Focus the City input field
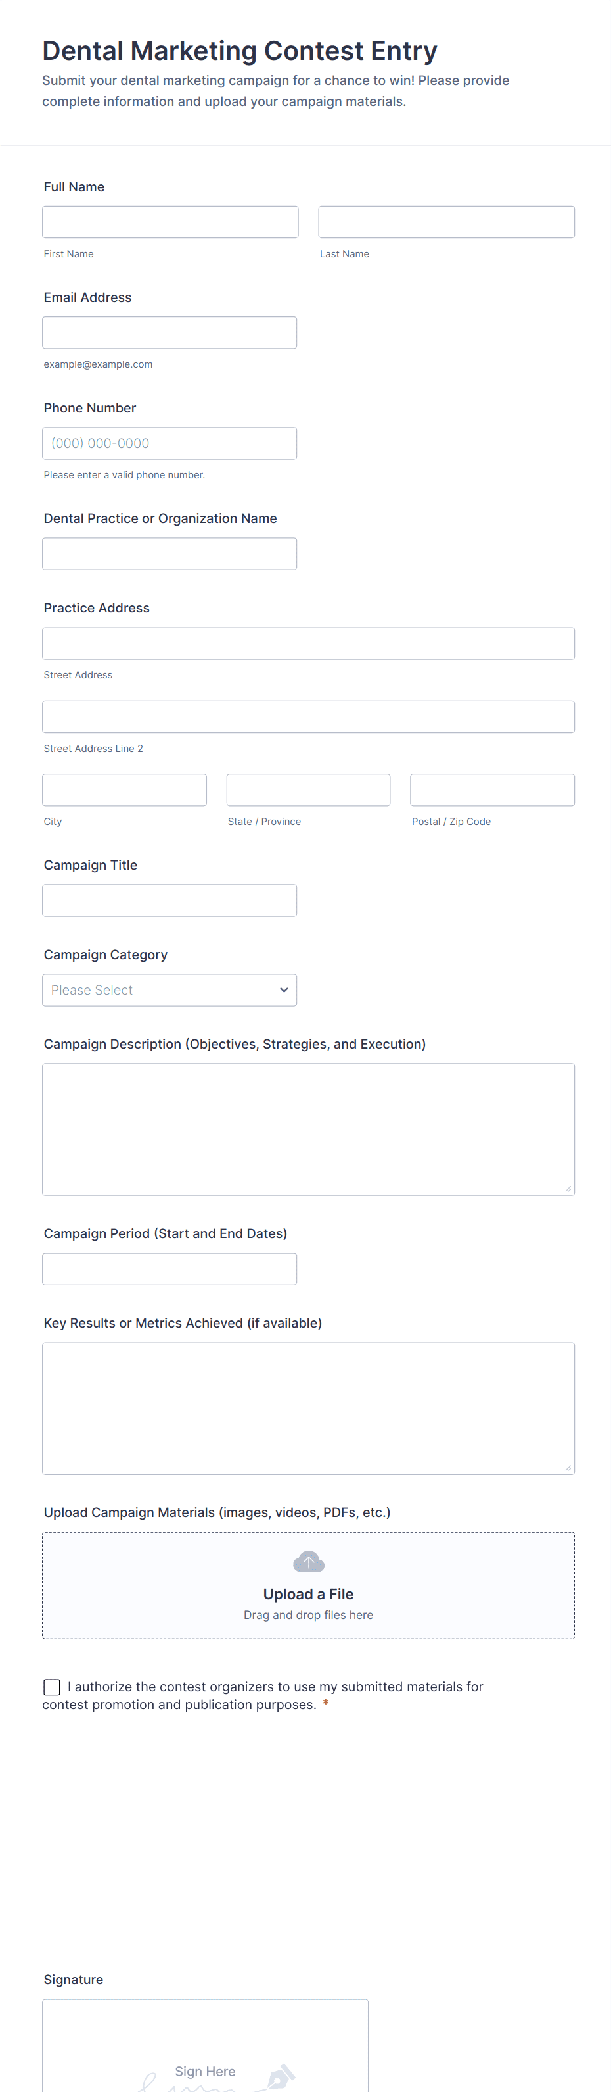This screenshot has width=611, height=2092. 124,790
